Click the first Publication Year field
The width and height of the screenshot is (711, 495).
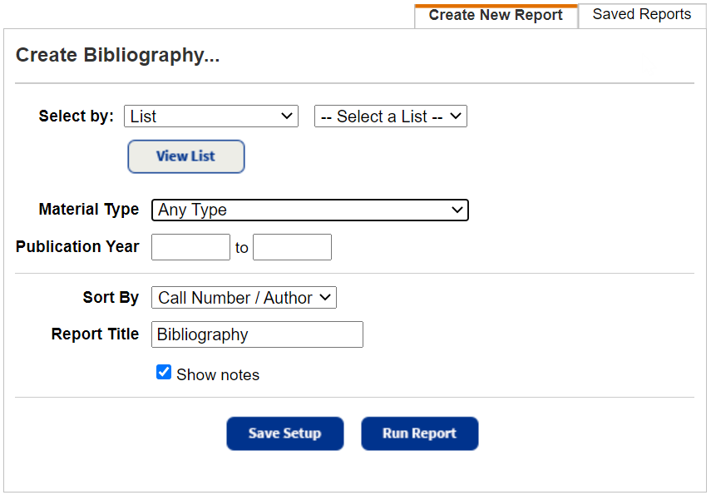point(190,246)
